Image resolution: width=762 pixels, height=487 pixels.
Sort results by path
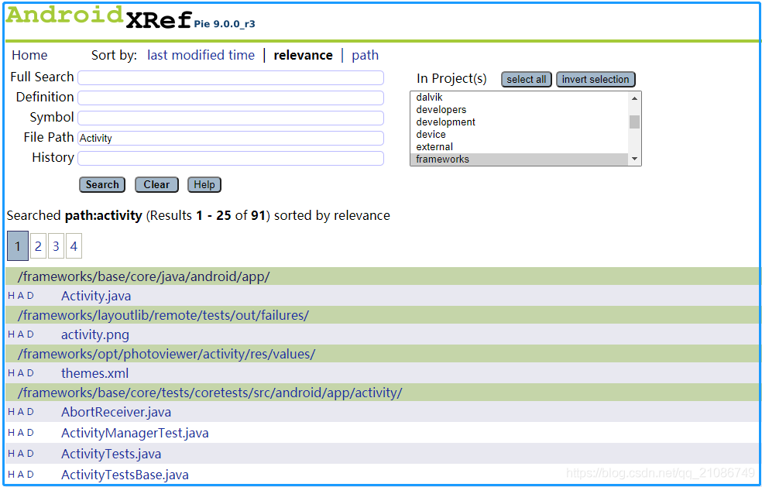coord(365,56)
